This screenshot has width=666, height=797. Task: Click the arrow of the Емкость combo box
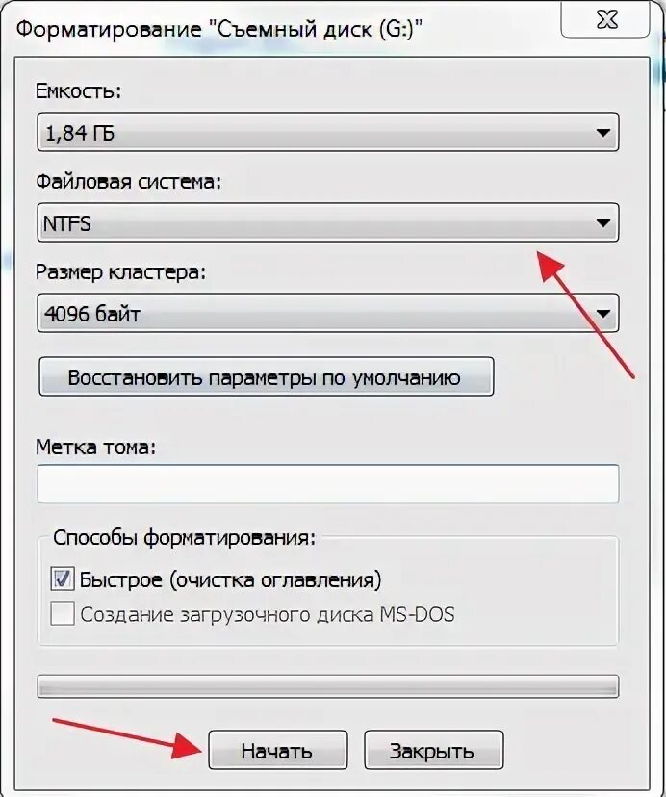(x=602, y=133)
